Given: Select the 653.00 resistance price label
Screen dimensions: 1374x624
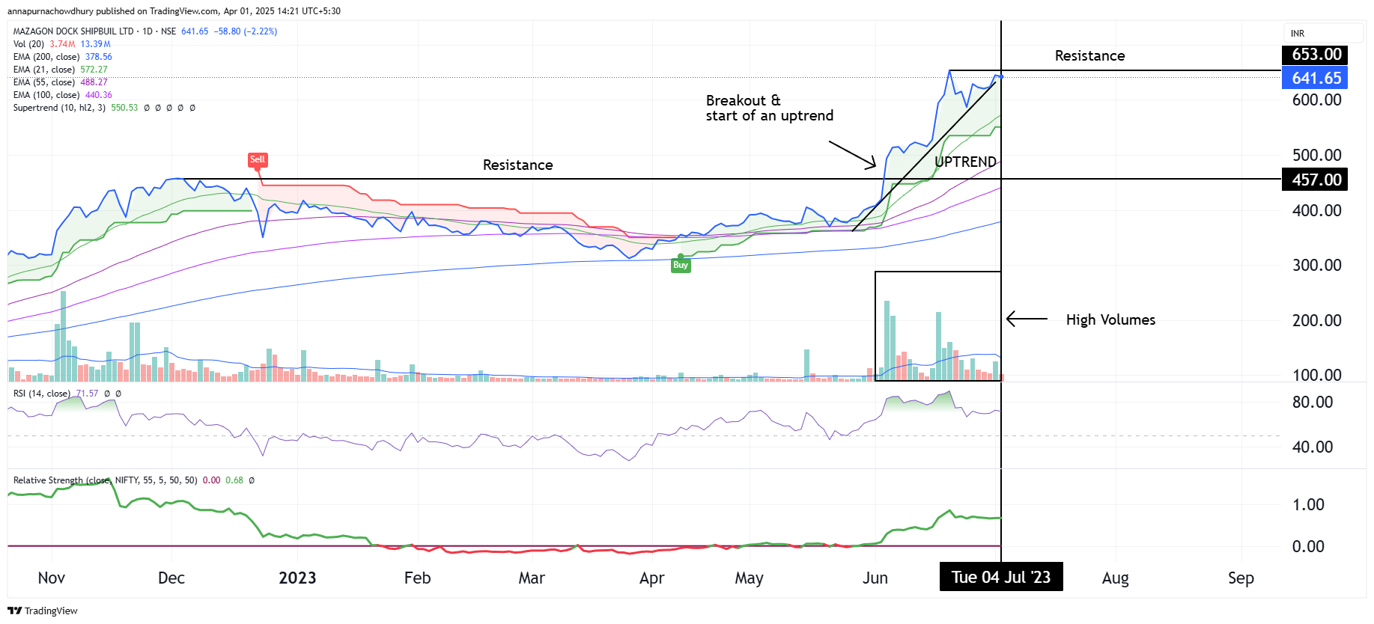Looking at the screenshot, I should tap(1316, 55).
